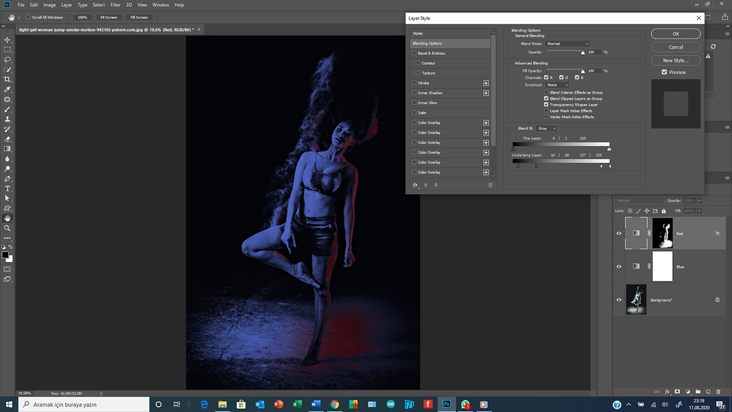
Task: Click the add Stroke plus icon
Action: [x=486, y=83]
